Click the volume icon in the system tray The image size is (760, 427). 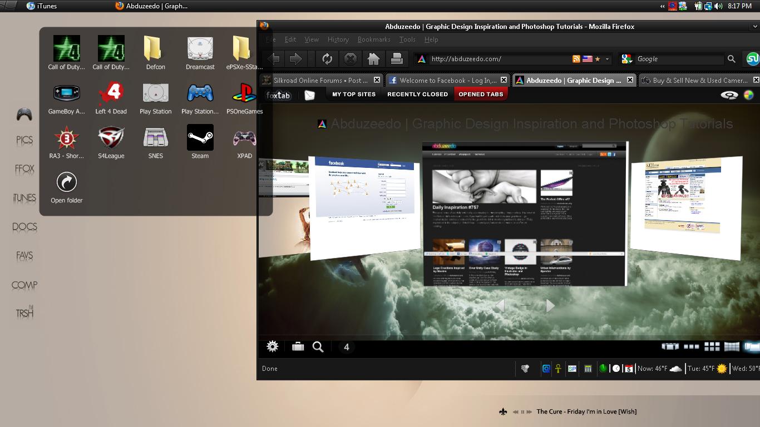[718, 6]
